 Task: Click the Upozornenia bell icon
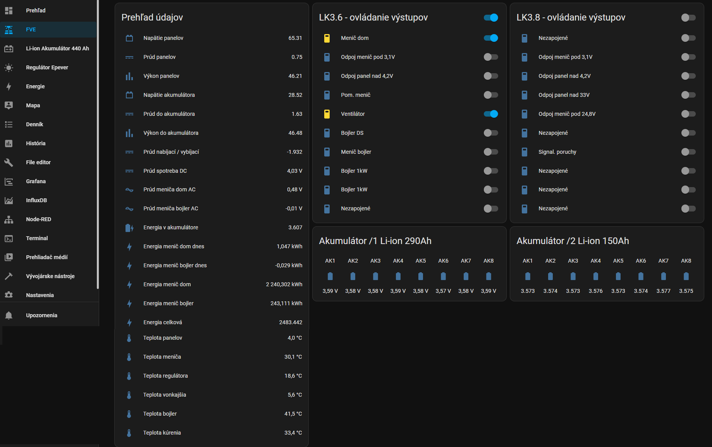9,315
